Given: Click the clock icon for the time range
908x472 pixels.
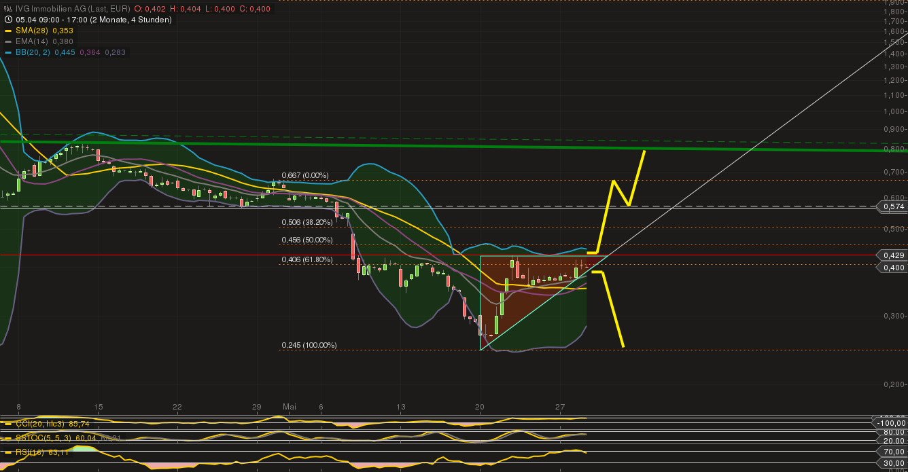Looking at the screenshot, I should (7, 20).
